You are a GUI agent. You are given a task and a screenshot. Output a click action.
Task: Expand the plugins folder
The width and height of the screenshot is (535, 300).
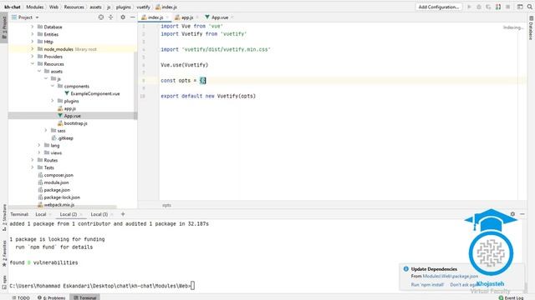53,101
